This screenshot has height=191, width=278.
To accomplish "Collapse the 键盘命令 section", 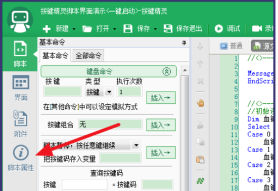I will click(x=167, y=71).
